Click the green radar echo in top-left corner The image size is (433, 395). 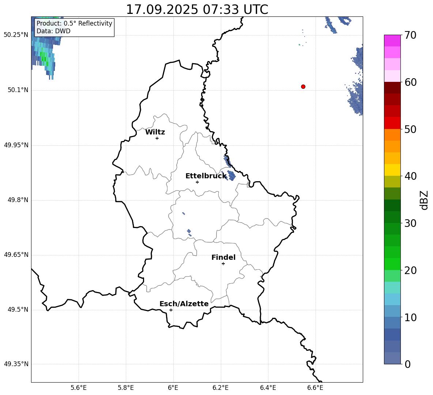click(44, 57)
